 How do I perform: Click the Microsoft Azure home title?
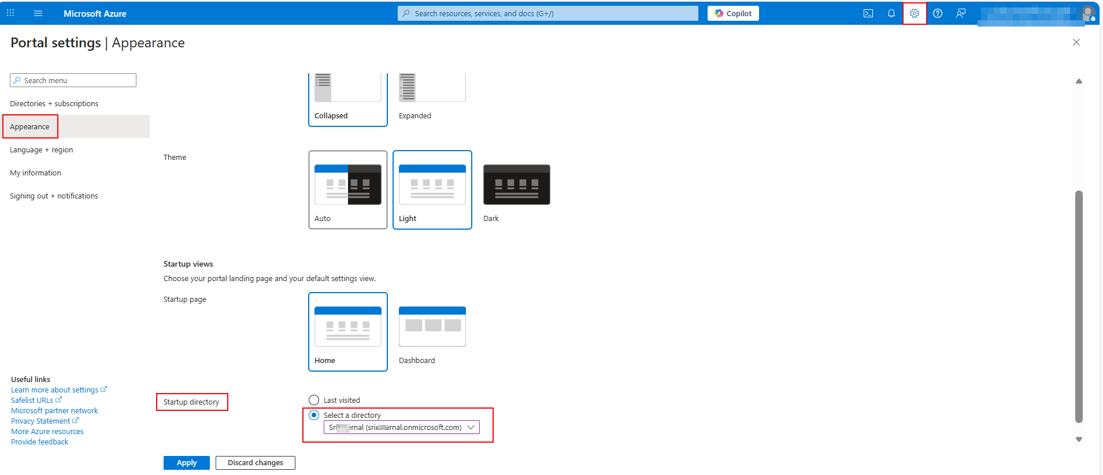[x=95, y=13]
